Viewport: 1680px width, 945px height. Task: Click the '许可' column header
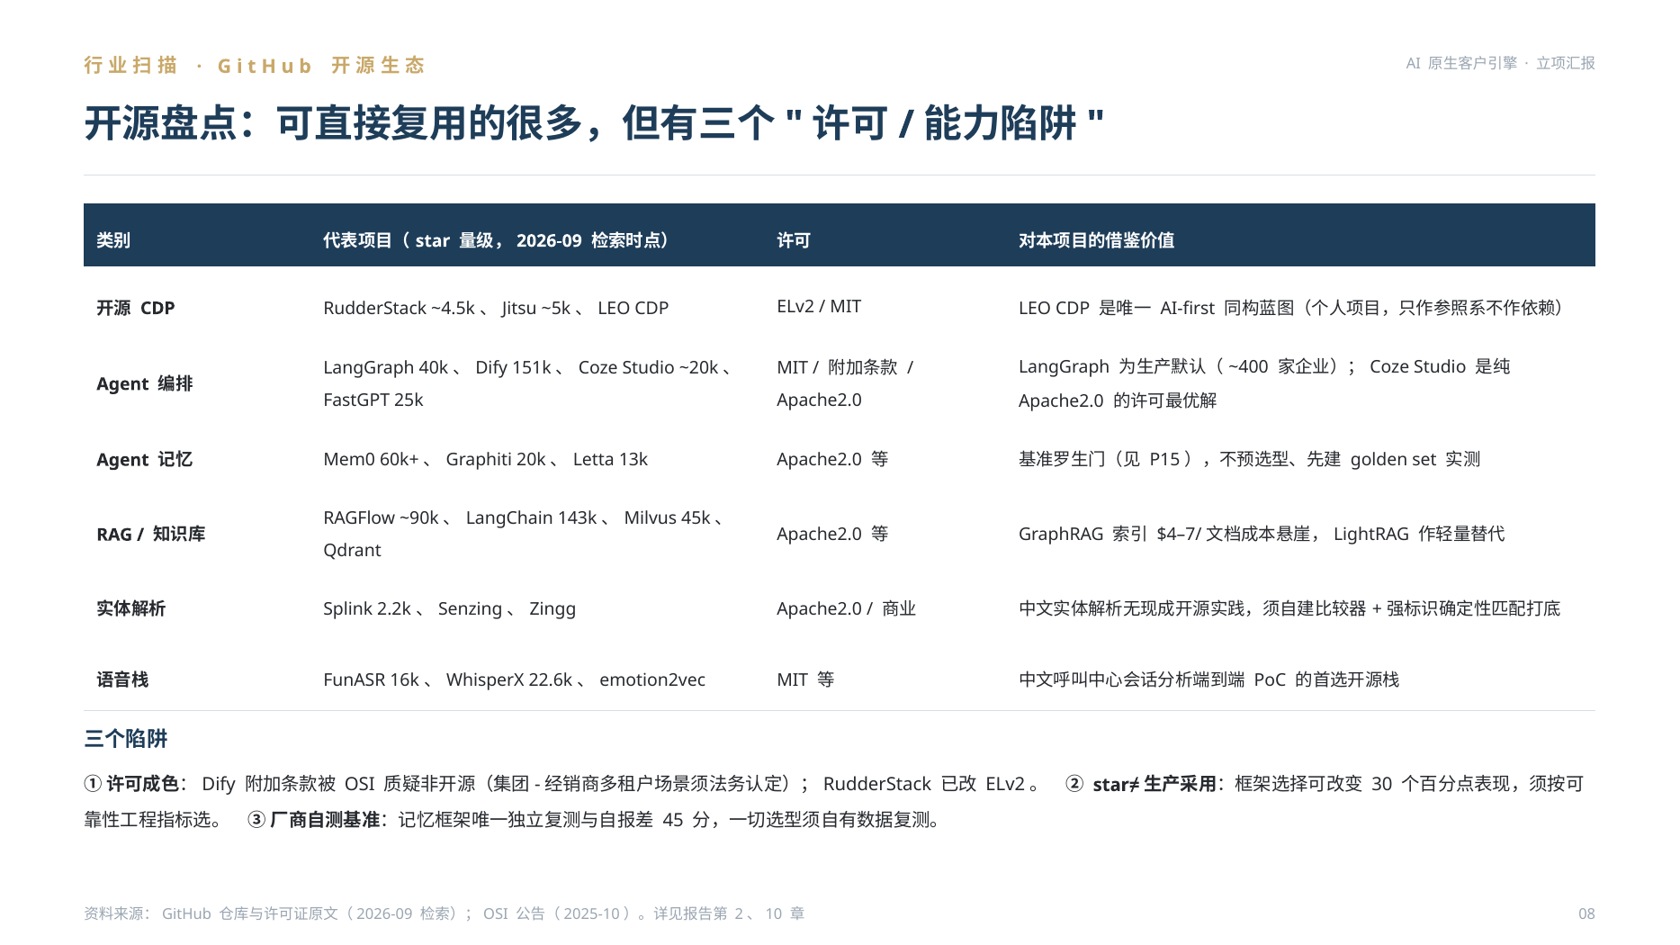[x=794, y=240]
